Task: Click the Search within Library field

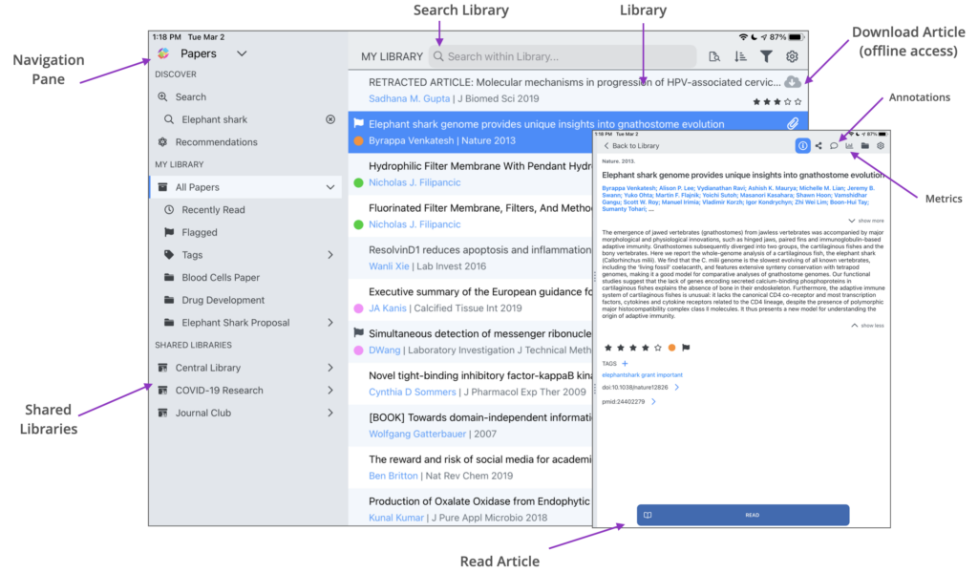Action: tap(563, 57)
